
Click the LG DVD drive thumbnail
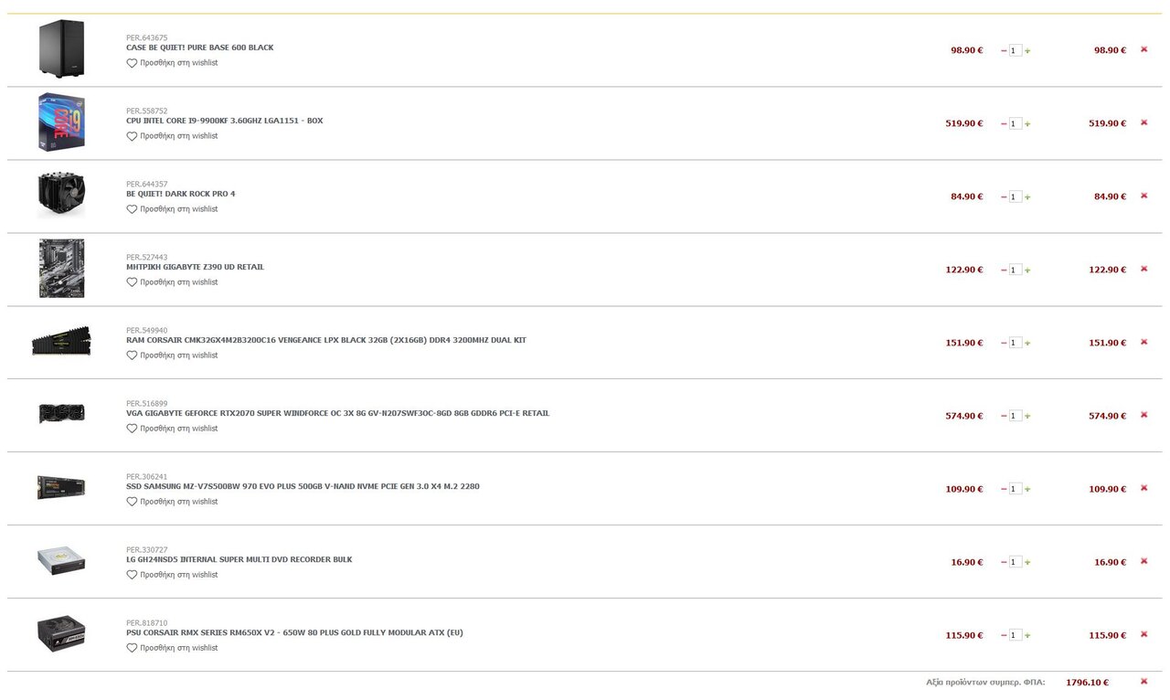(x=61, y=560)
